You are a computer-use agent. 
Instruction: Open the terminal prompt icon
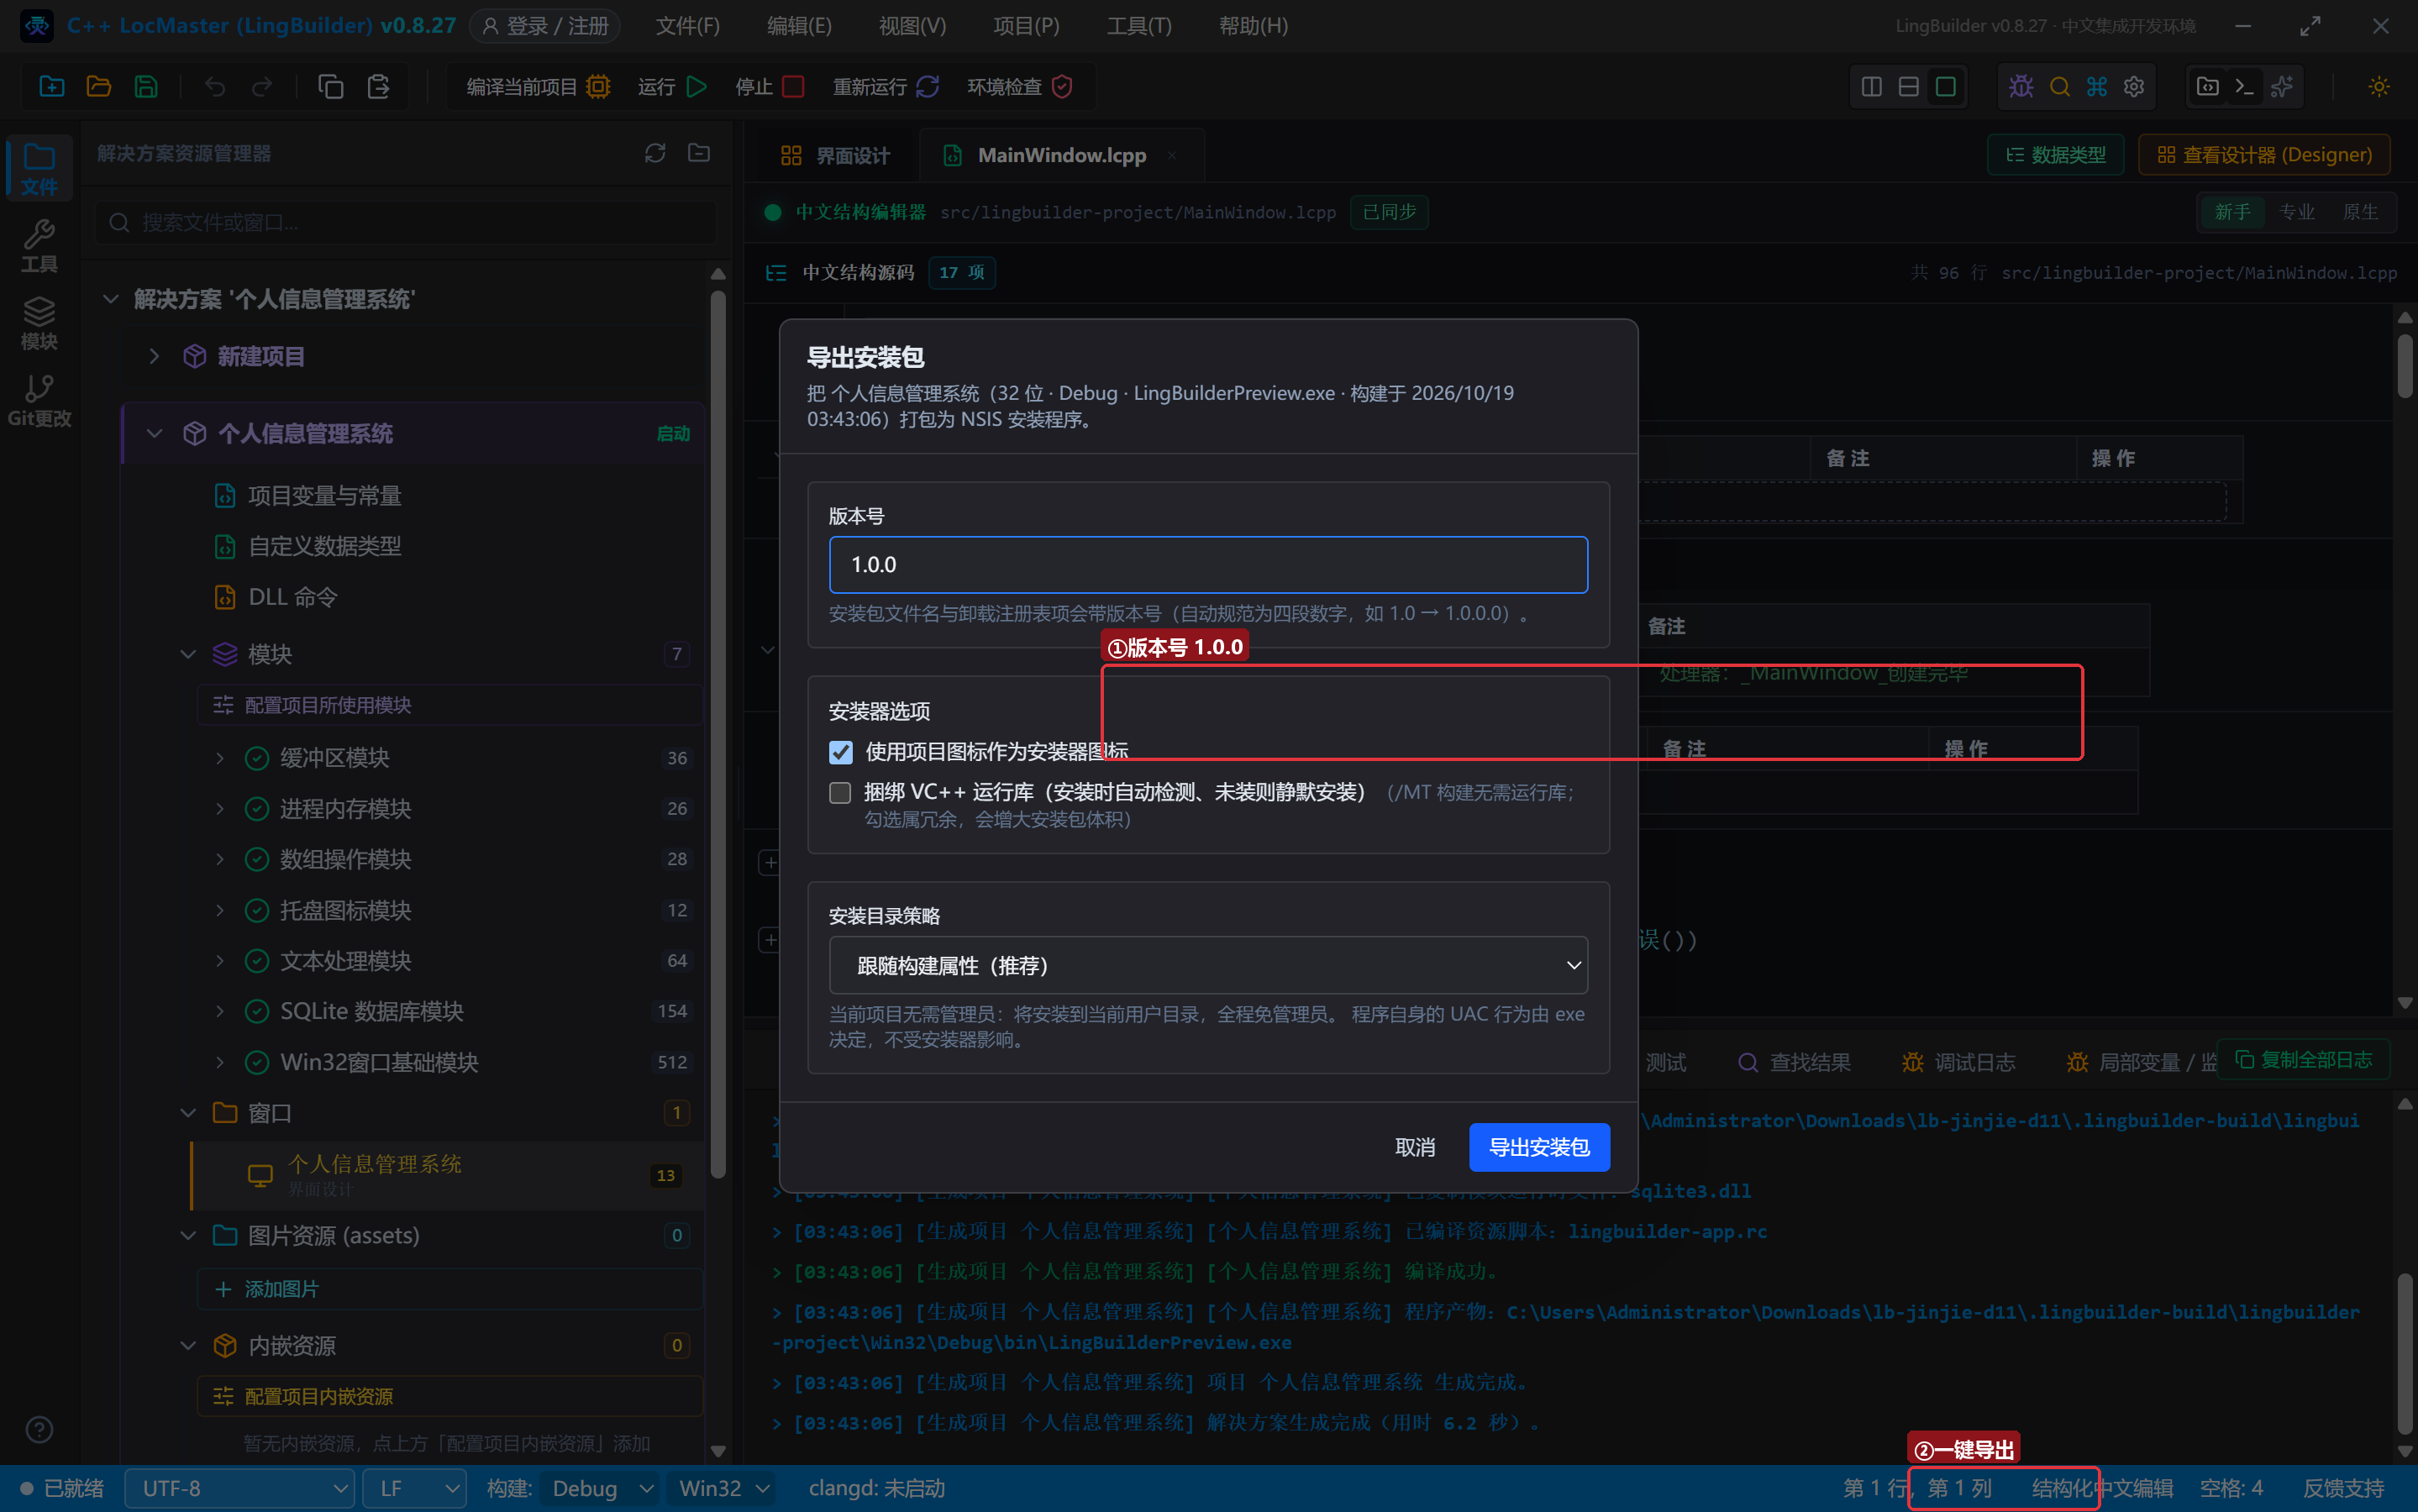click(2244, 87)
